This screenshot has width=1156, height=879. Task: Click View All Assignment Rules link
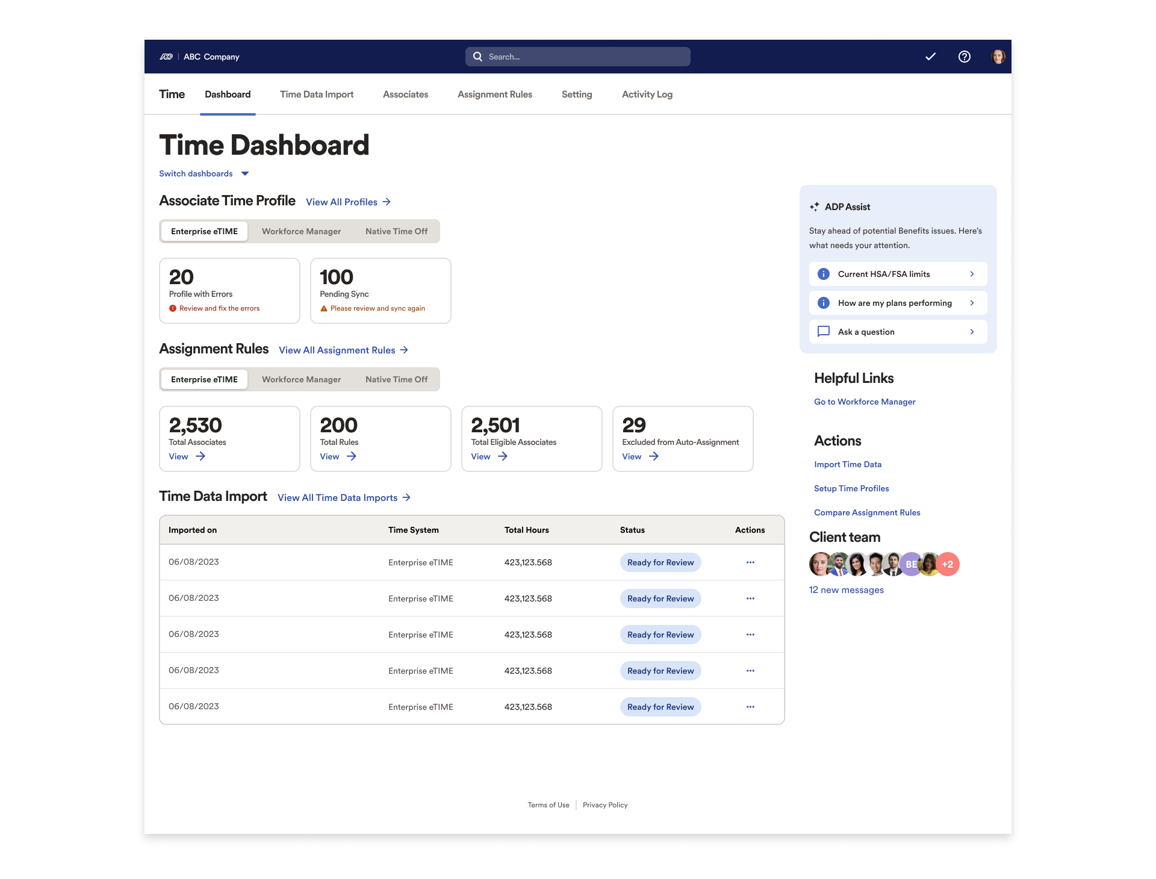338,350
